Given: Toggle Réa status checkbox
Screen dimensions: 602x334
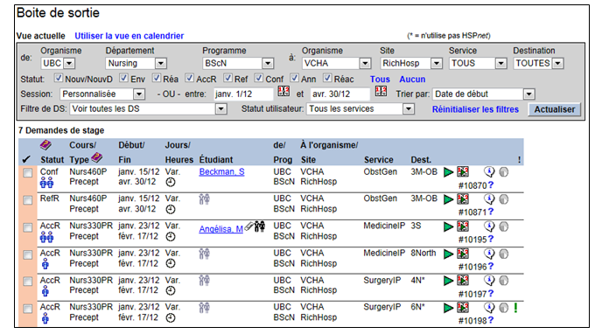Looking at the screenshot, I should (x=157, y=78).
